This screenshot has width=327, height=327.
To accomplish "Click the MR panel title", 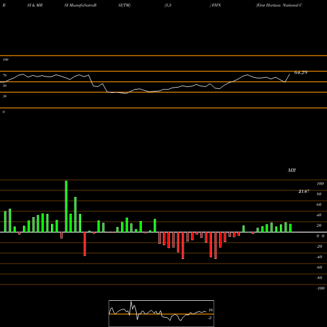I will tap(292, 170).
